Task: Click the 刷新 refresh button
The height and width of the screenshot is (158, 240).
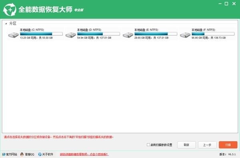Action: pos(186,145)
